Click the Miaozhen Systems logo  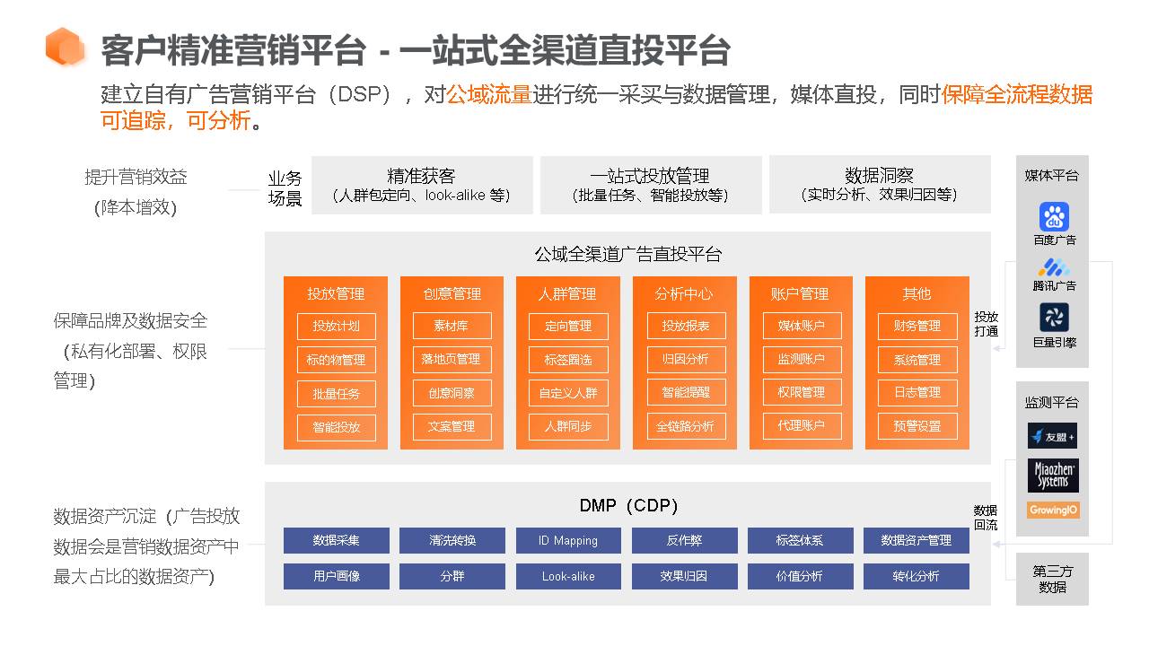[x=1053, y=476]
